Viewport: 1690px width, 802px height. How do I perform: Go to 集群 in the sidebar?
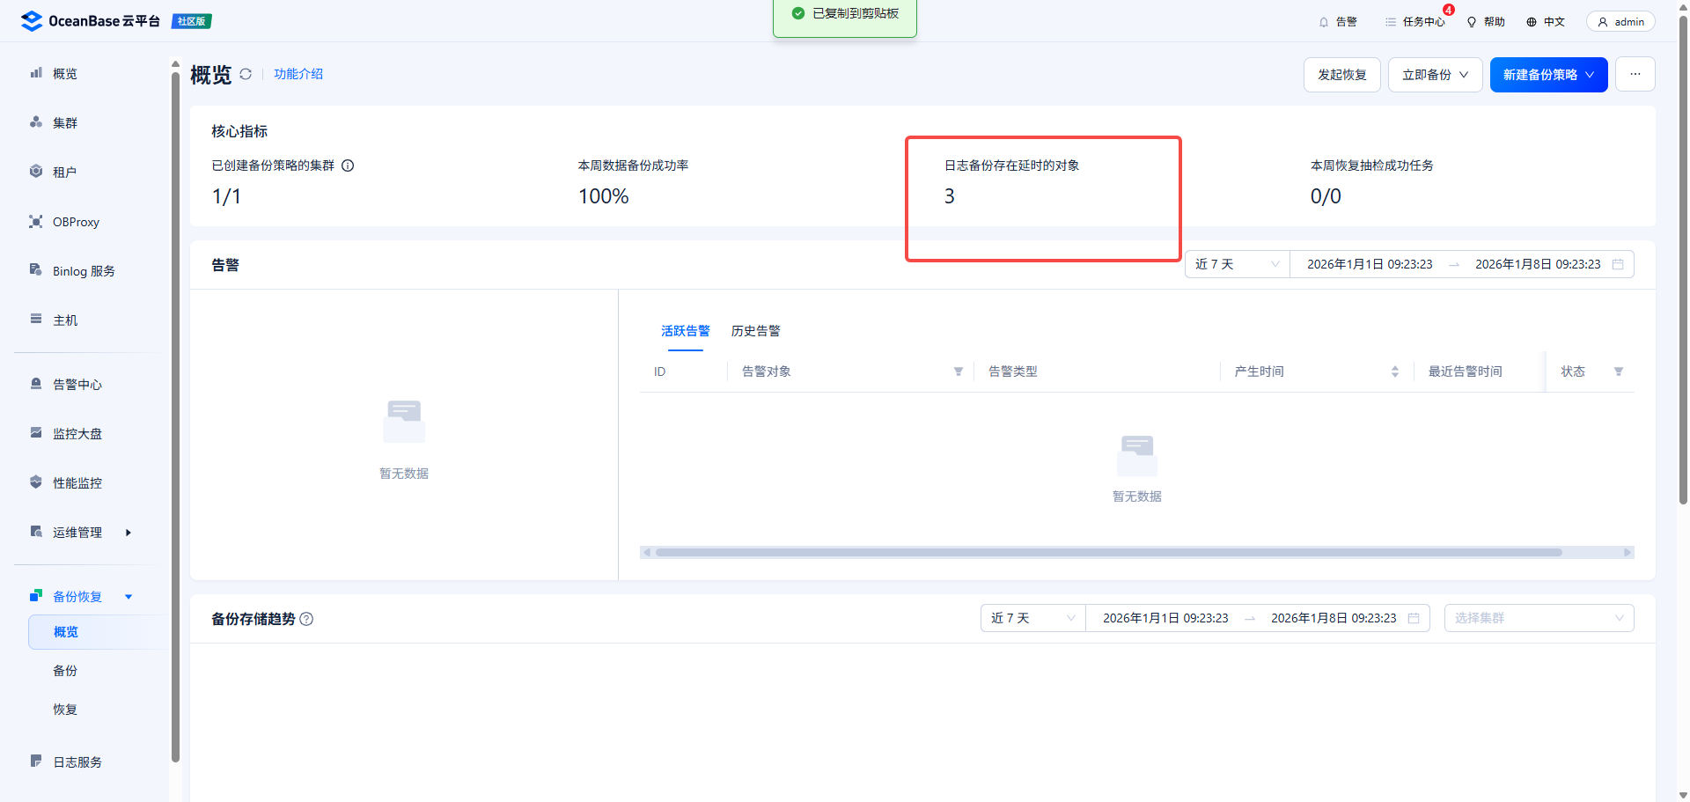point(64,123)
